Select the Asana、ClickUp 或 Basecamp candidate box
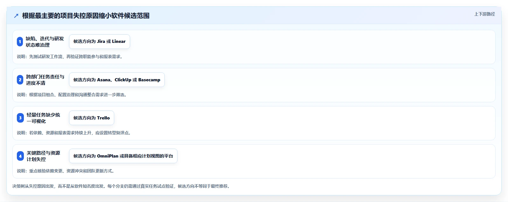Screen dimensions: 508x202 [117, 80]
